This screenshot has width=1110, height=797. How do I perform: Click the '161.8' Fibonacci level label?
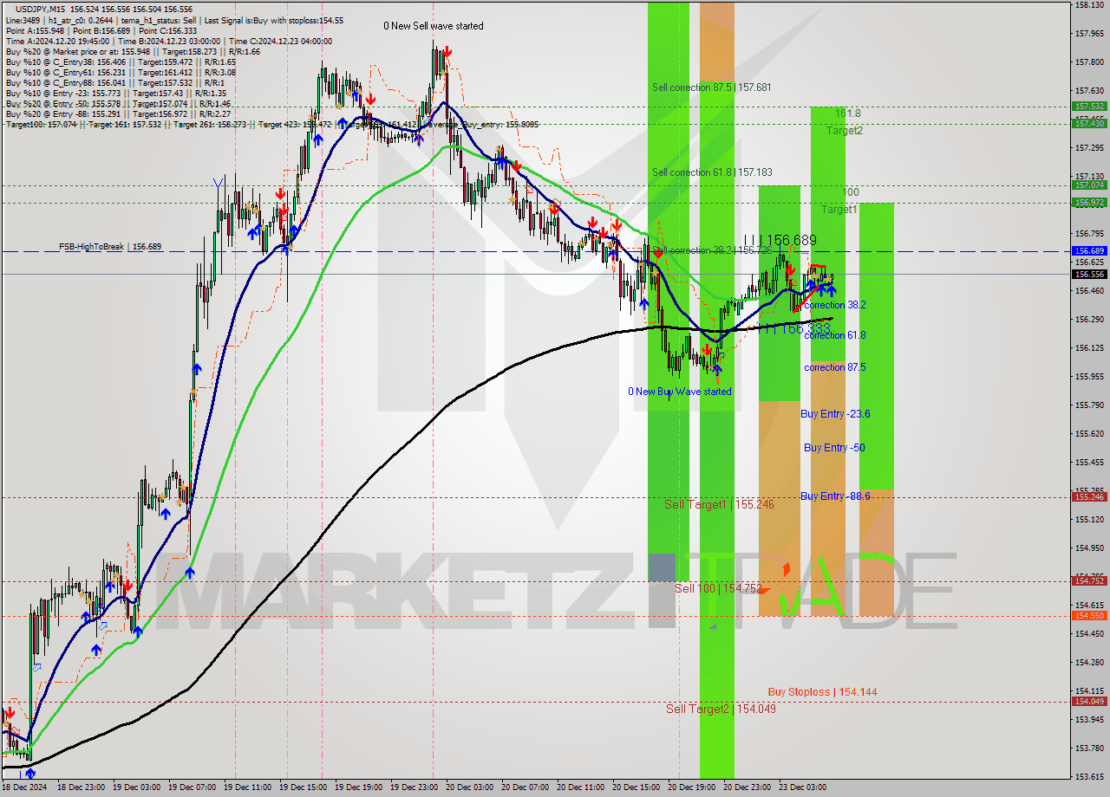point(848,113)
